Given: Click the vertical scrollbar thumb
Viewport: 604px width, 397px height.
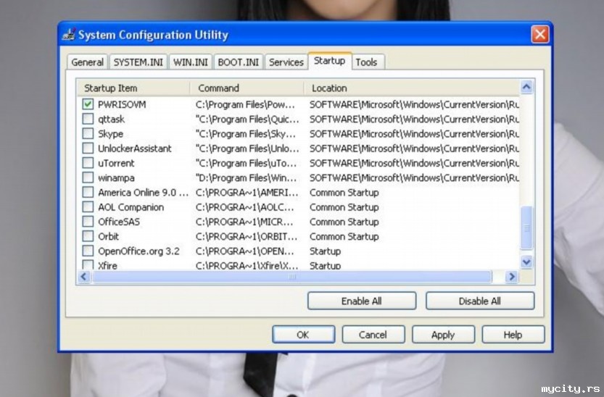Looking at the screenshot, I should (526, 227).
